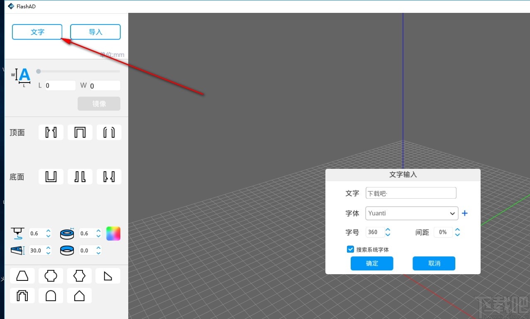Switch to the 导入 tab
This screenshot has width=530, height=319.
tap(95, 32)
